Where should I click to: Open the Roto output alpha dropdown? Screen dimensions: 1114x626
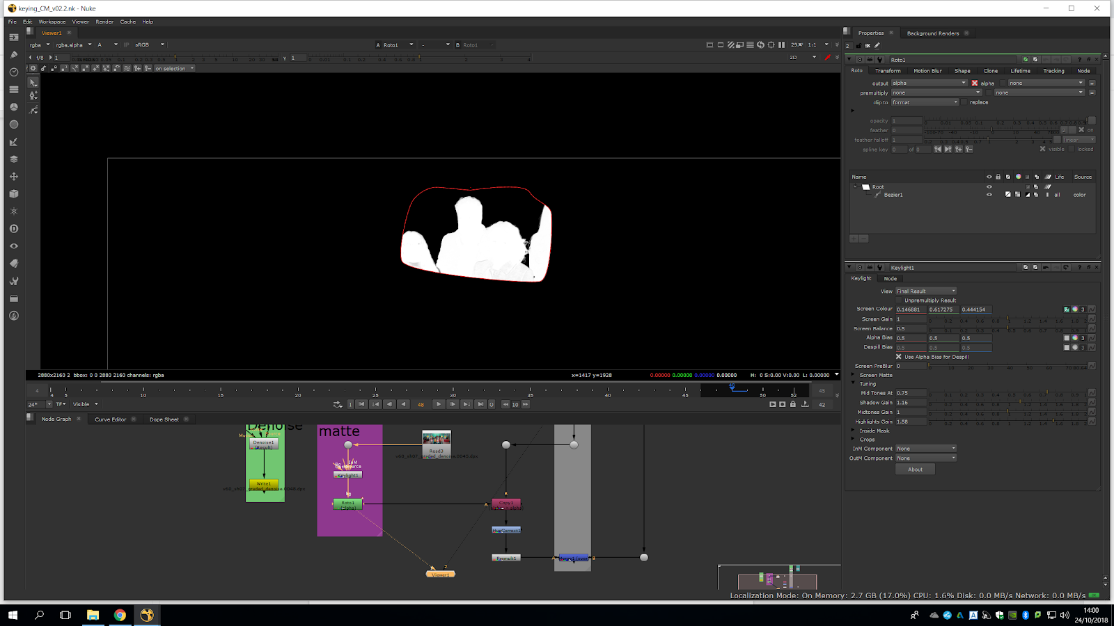[929, 83]
